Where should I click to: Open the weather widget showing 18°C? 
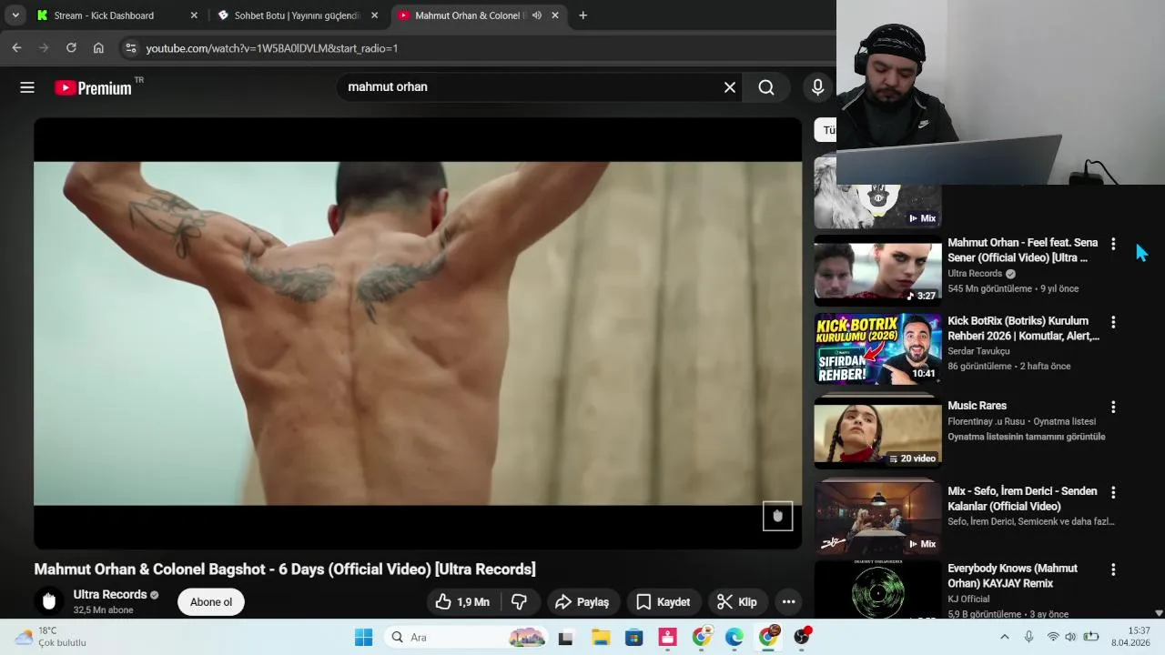[x=51, y=637]
